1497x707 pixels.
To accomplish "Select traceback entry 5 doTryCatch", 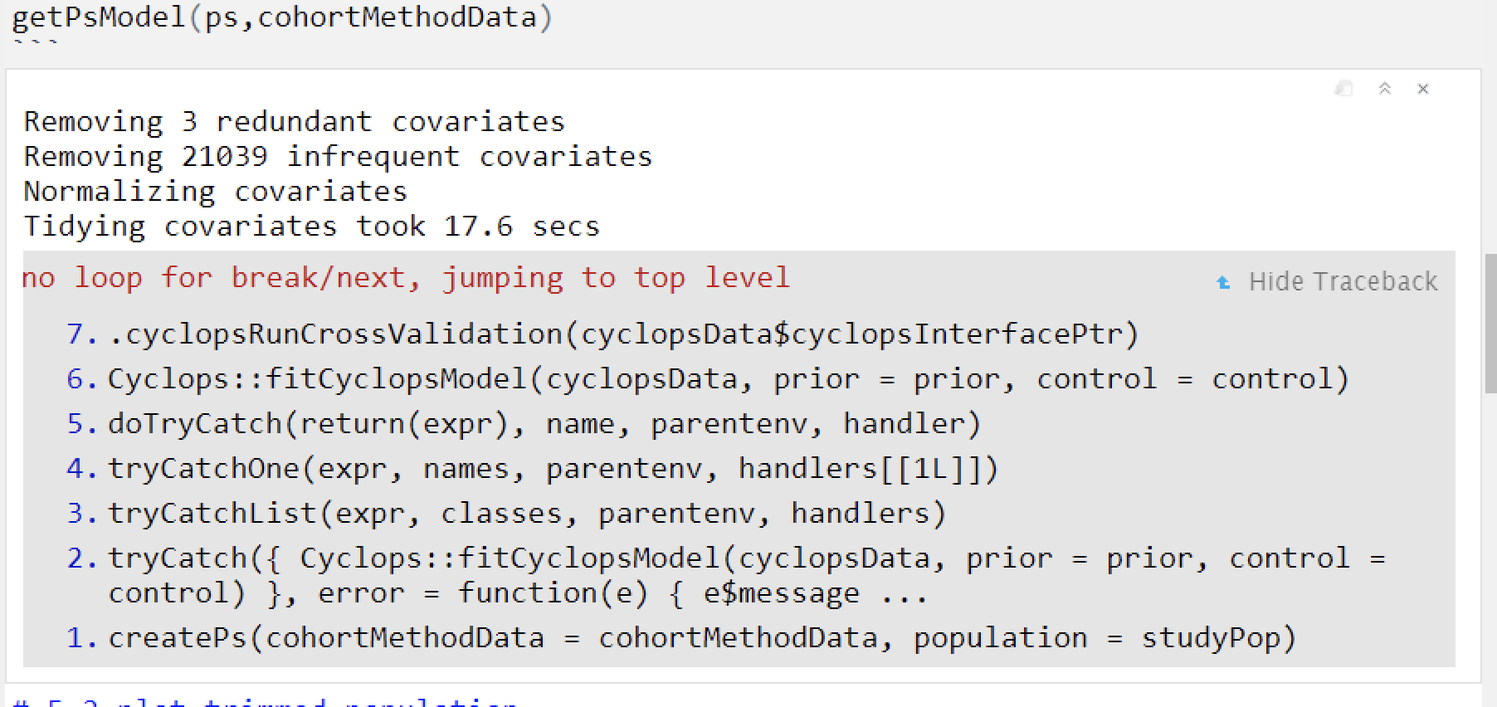I will tap(524, 423).
